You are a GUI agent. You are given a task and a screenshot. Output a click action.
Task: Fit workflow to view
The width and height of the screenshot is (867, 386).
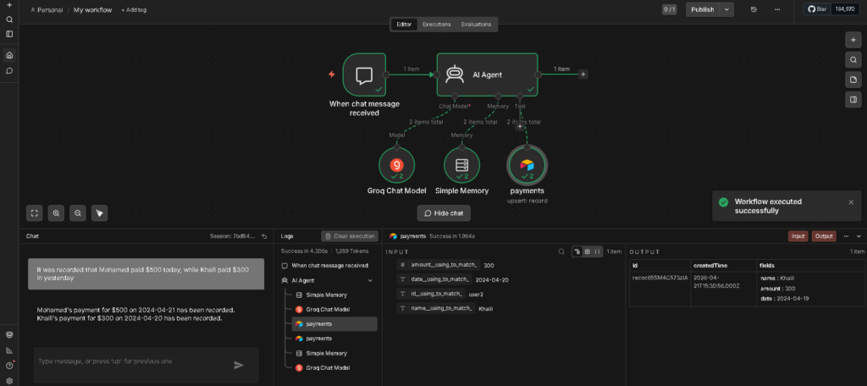tap(34, 213)
